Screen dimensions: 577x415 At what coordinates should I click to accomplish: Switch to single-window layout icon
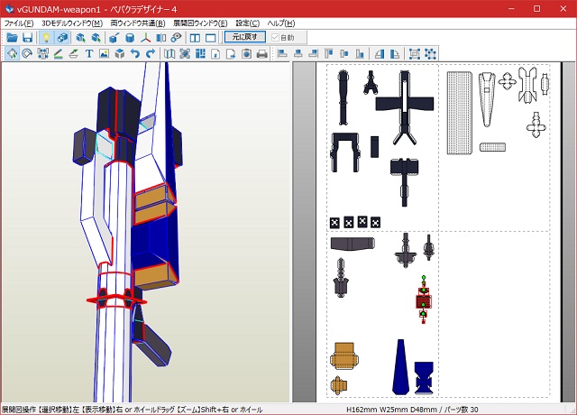(211, 38)
